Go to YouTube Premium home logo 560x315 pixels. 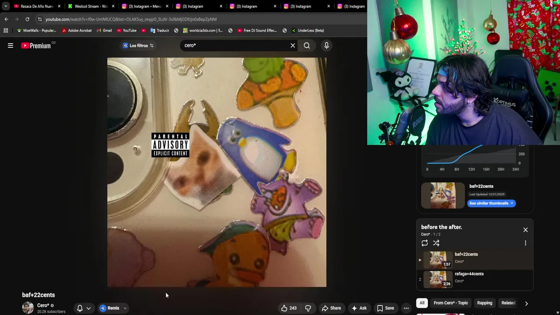[x=37, y=45]
